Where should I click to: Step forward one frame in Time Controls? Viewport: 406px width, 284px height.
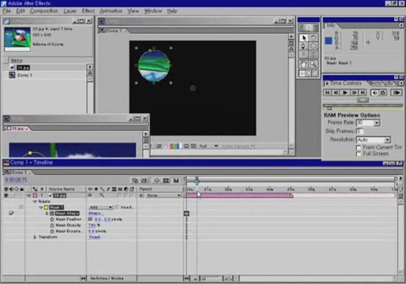[x=354, y=92]
